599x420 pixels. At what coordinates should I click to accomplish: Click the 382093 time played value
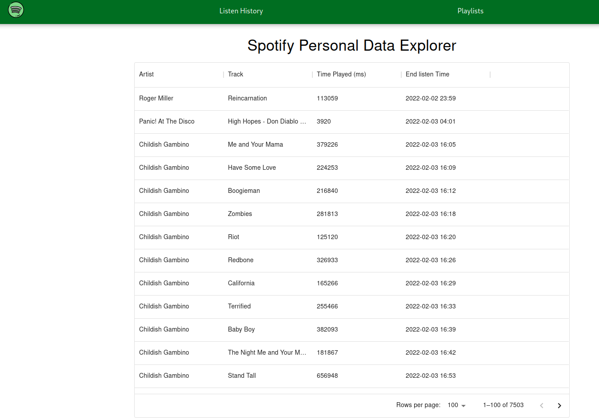(x=327, y=329)
